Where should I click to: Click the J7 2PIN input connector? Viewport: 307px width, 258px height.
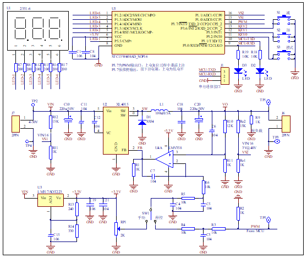15,124
